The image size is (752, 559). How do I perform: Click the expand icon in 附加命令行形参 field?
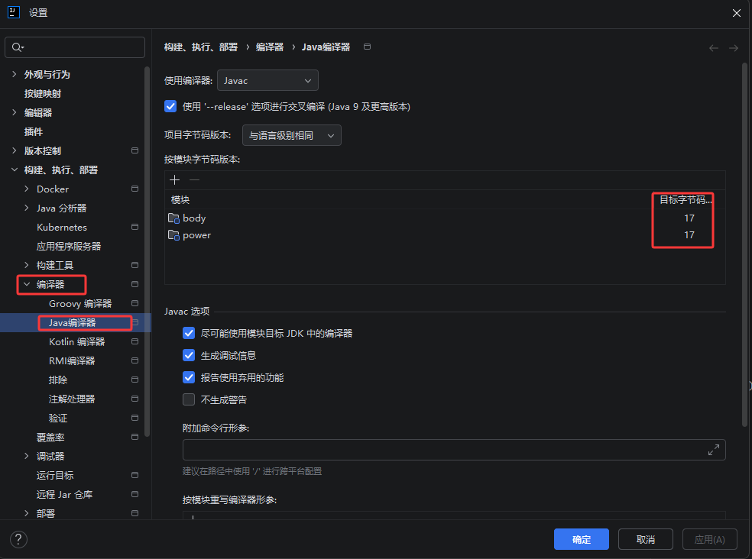tap(714, 450)
